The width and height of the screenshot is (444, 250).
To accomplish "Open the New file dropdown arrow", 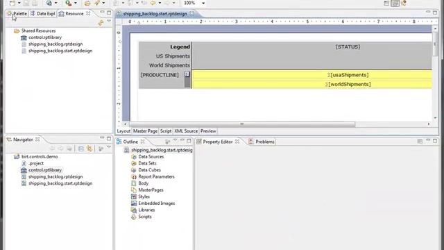I will point(19,3).
